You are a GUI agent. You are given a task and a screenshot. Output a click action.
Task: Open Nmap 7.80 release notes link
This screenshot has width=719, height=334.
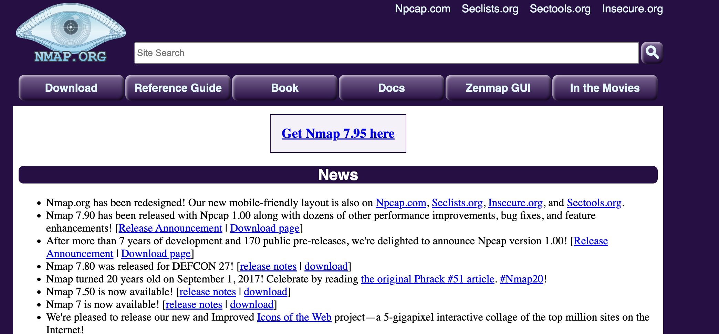(268, 266)
